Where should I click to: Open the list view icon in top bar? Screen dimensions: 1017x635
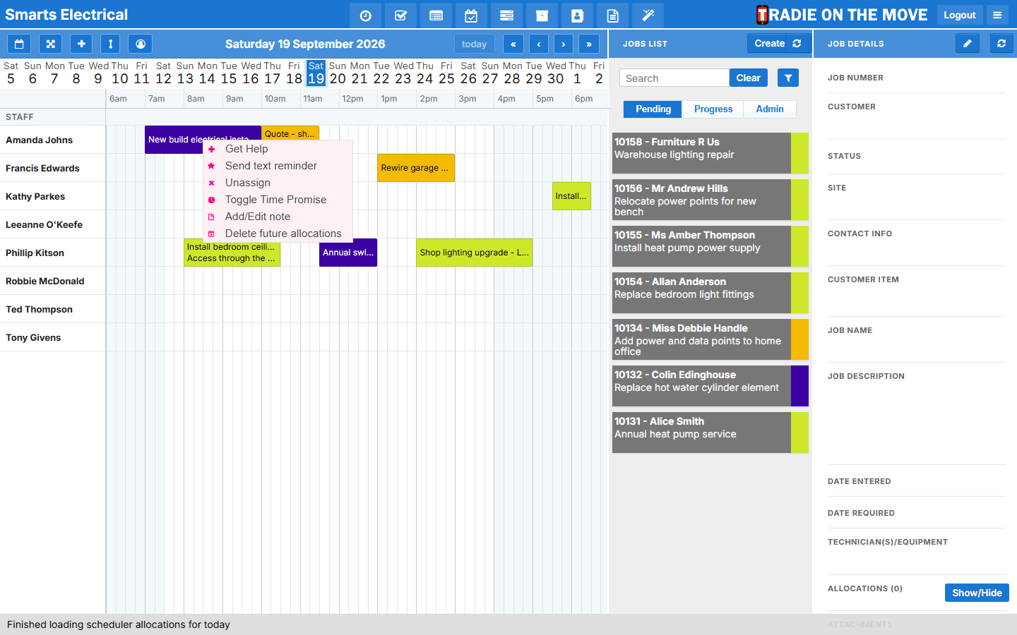(436, 16)
